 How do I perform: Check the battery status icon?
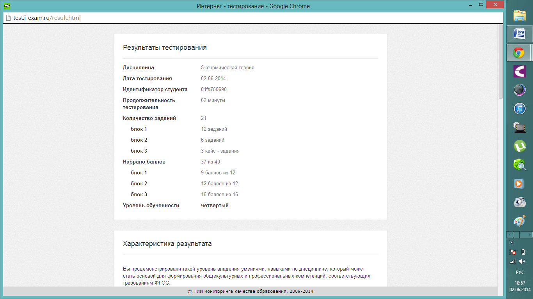(523, 252)
